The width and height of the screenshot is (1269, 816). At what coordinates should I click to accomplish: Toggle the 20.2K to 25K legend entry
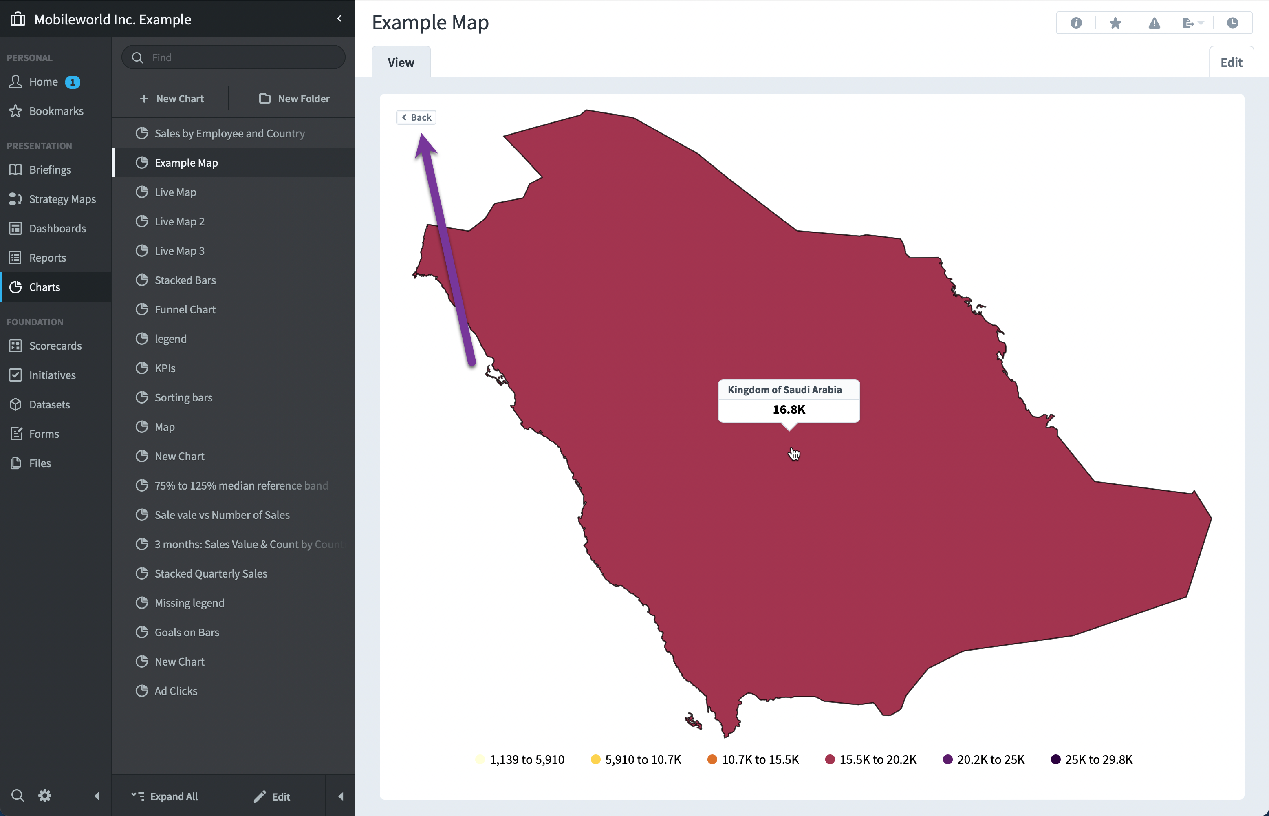[x=983, y=759]
